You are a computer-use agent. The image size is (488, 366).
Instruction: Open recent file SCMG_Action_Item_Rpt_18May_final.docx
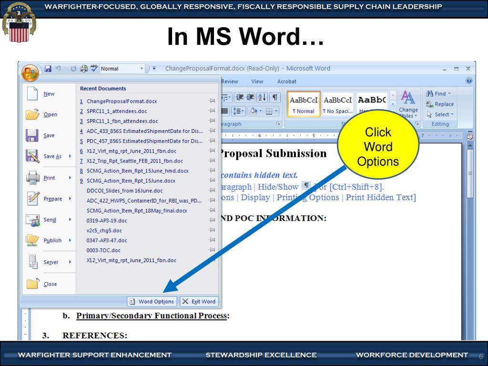click(137, 210)
